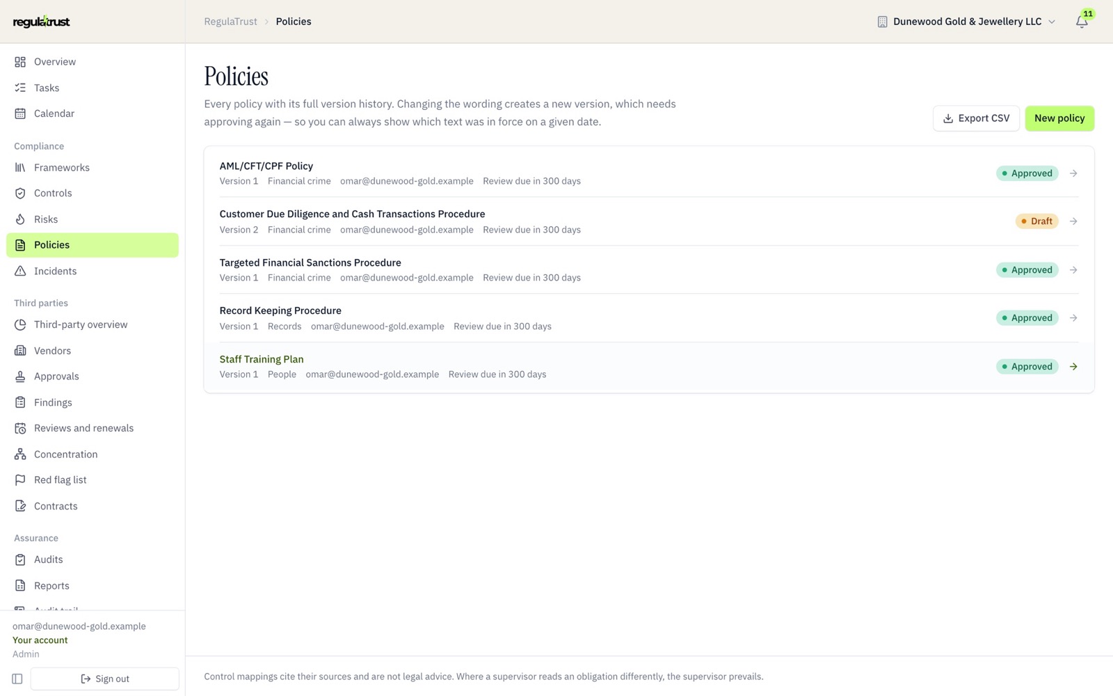Click the Vendors building icon

[x=20, y=351]
